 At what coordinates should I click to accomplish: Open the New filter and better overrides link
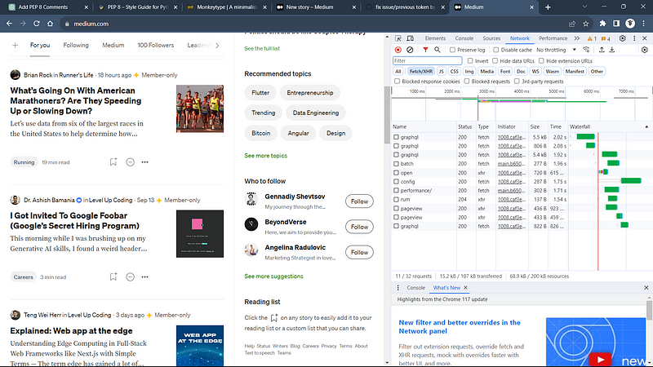click(460, 327)
